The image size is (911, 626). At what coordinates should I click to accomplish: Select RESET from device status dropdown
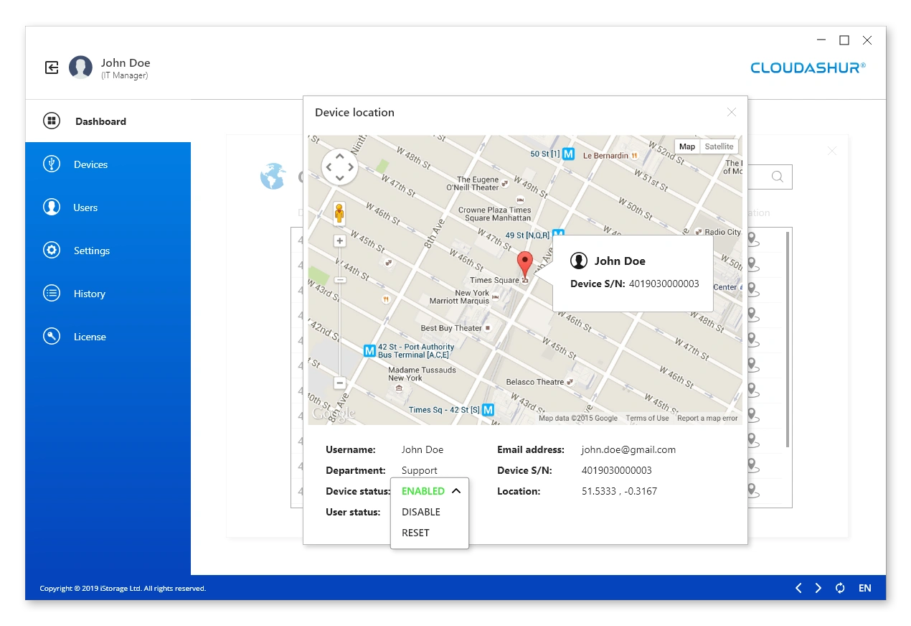coord(415,533)
